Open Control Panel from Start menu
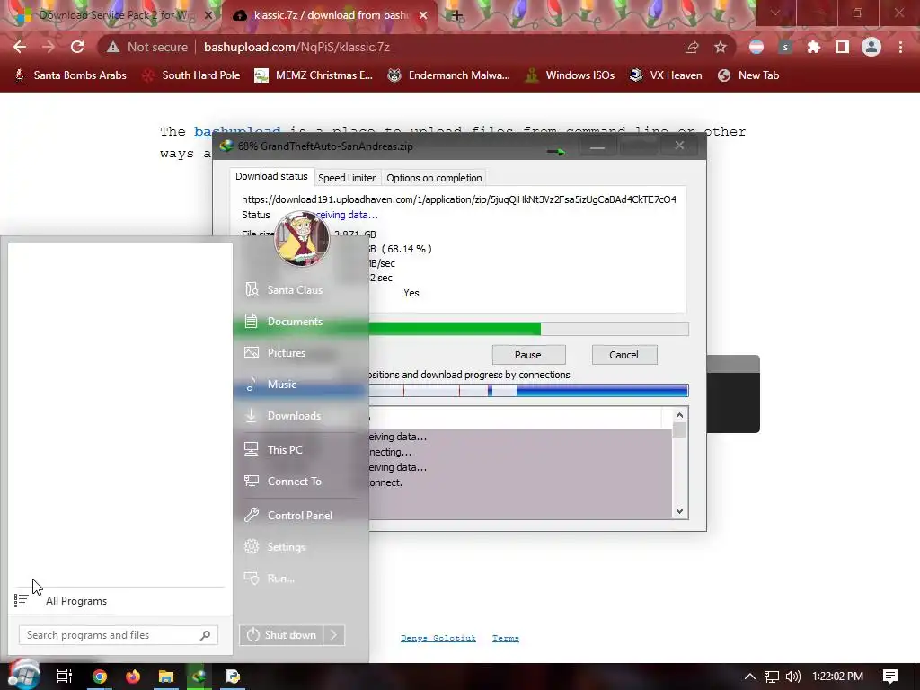This screenshot has height=690, width=920. 301,515
